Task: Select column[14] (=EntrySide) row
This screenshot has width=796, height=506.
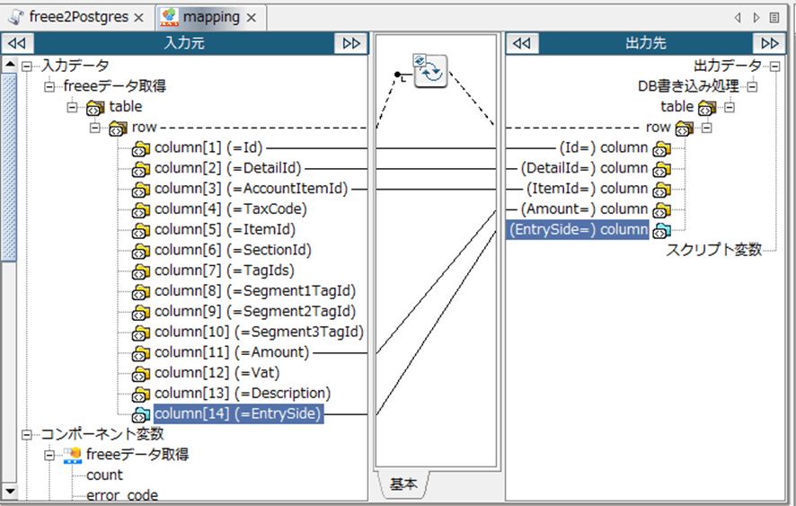Action: [x=238, y=414]
